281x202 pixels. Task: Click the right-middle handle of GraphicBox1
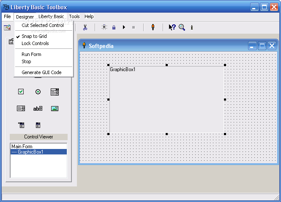click(x=225, y=100)
